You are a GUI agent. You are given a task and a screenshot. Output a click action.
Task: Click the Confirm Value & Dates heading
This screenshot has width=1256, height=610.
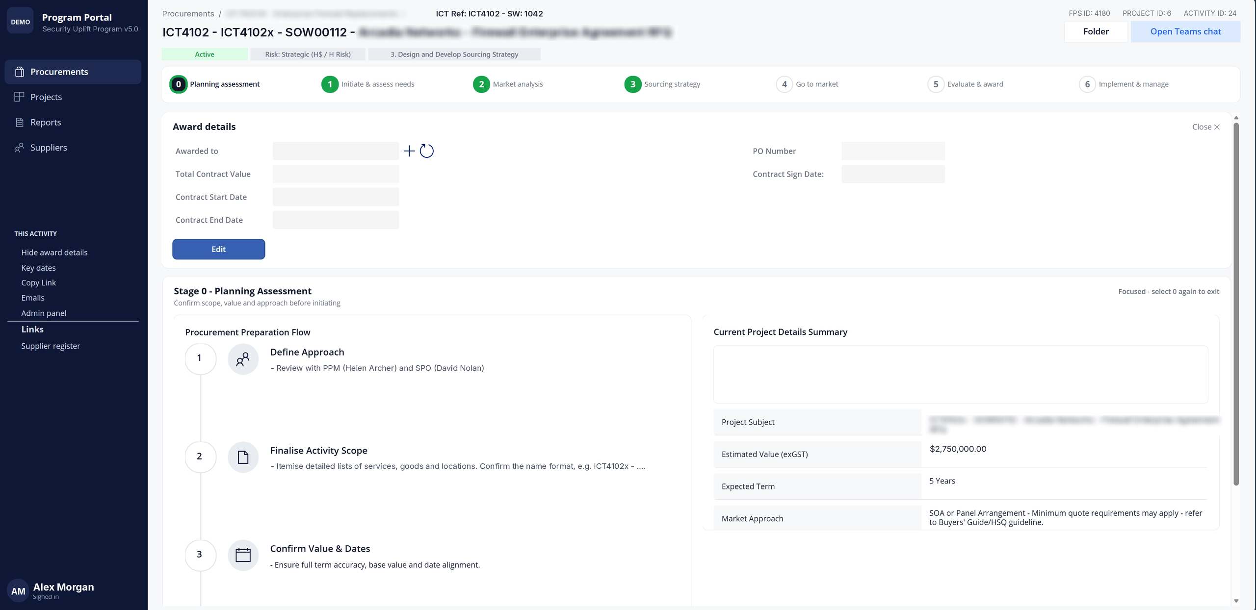(x=320, y=549)
